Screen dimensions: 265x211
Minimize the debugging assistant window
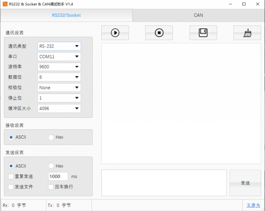click(x=231, y=4)
